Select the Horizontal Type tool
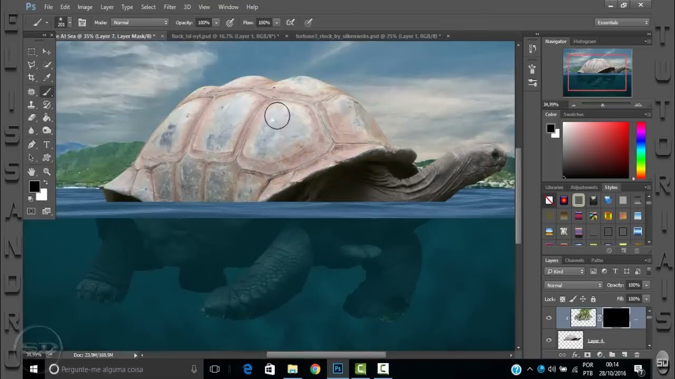Image resolution: width=675 pixels, height=379 pixels. (46, 144)
